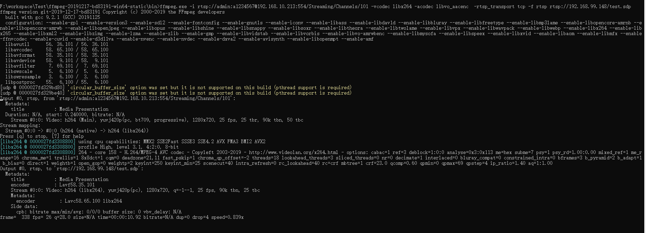Click the frame= 338 progress status line
Viewport: 646px width, 233px height.
(122, 217)
